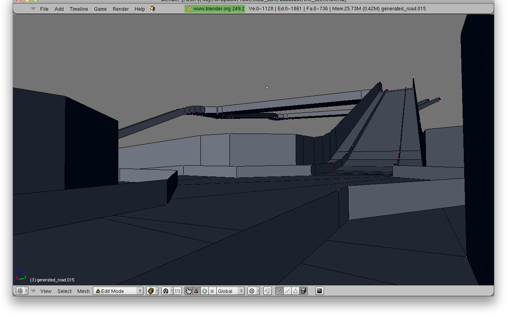Open the Edit Mode dropdown
510x318 pixels.
tap(118, 291)
